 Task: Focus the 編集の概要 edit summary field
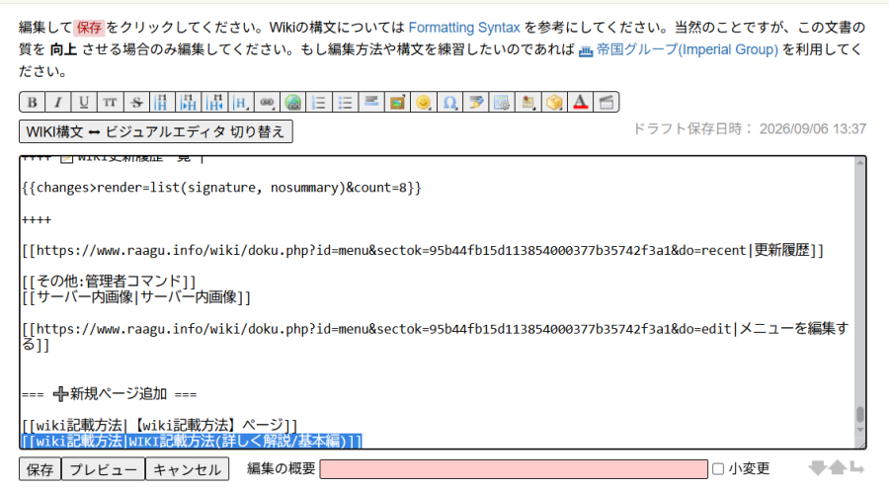click(x=514, y=469)
